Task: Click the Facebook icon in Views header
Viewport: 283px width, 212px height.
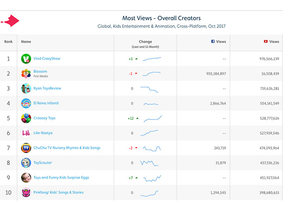Action: click(213, 42)
